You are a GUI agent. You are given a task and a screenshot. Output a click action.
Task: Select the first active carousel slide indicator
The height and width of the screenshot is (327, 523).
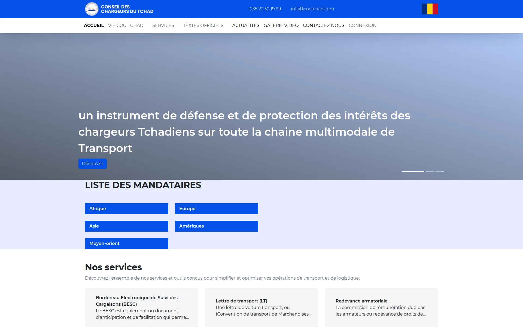coord(413,171)
